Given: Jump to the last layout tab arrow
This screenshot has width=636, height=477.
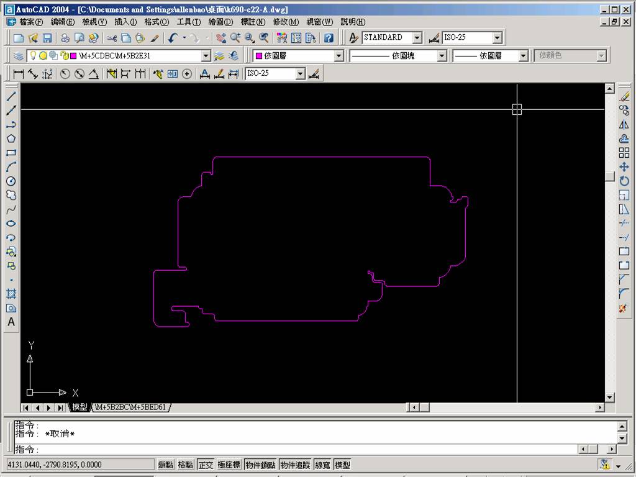Looking at the screenshot, I should pyautogui.click(x=60, y=407).
